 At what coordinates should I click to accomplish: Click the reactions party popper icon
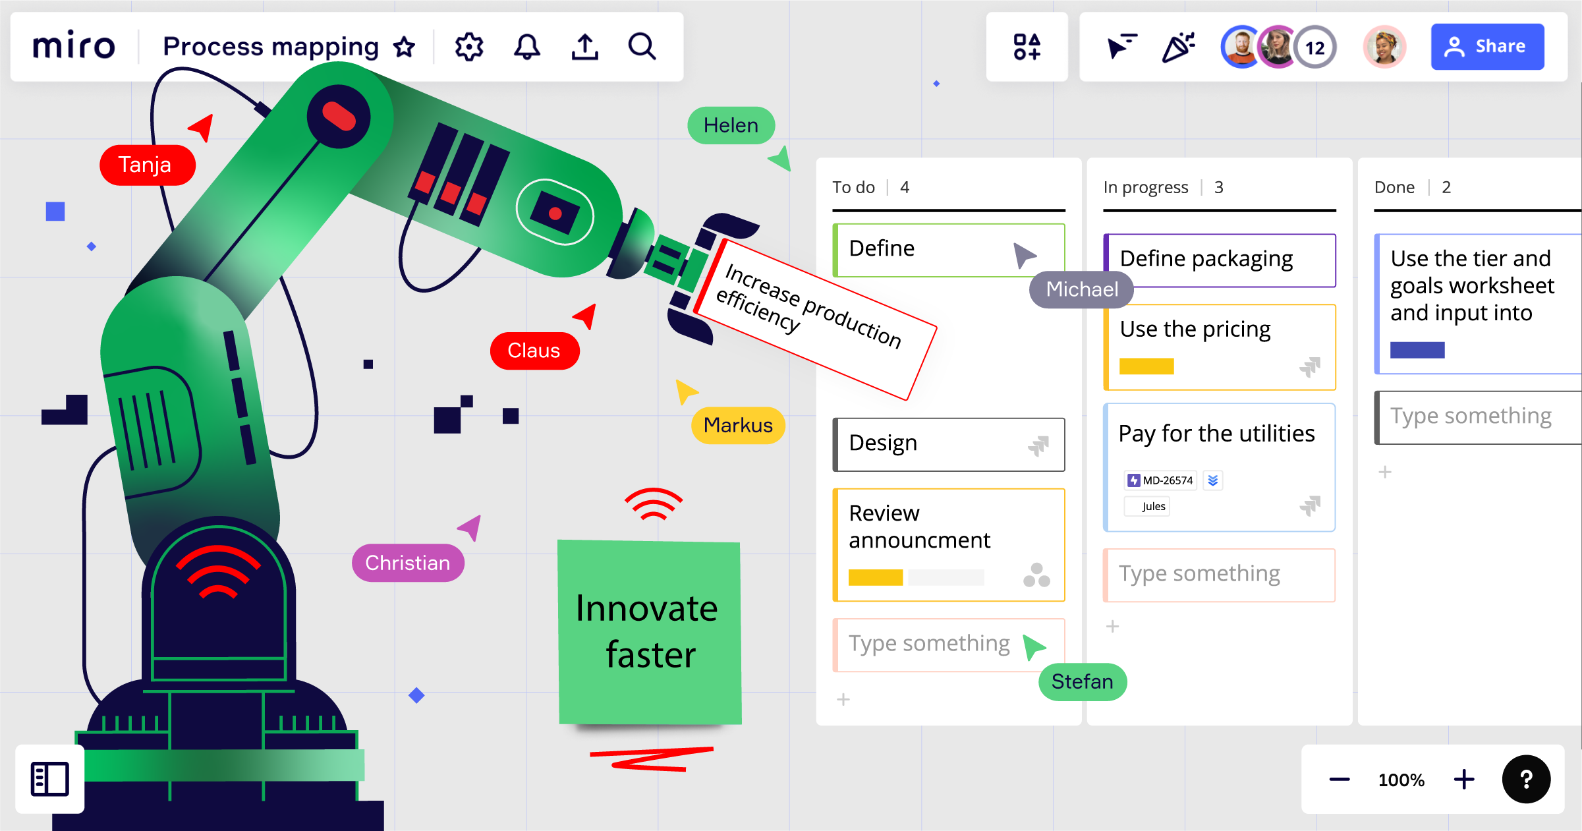click(1178, 47)
